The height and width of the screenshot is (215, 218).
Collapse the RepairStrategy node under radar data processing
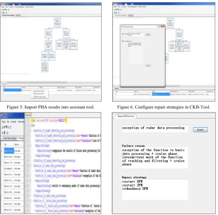tap(30, 181)
